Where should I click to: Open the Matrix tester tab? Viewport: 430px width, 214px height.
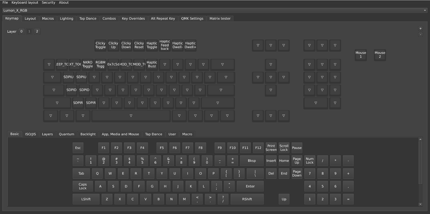pyautogui.click(x=220, y=18)
